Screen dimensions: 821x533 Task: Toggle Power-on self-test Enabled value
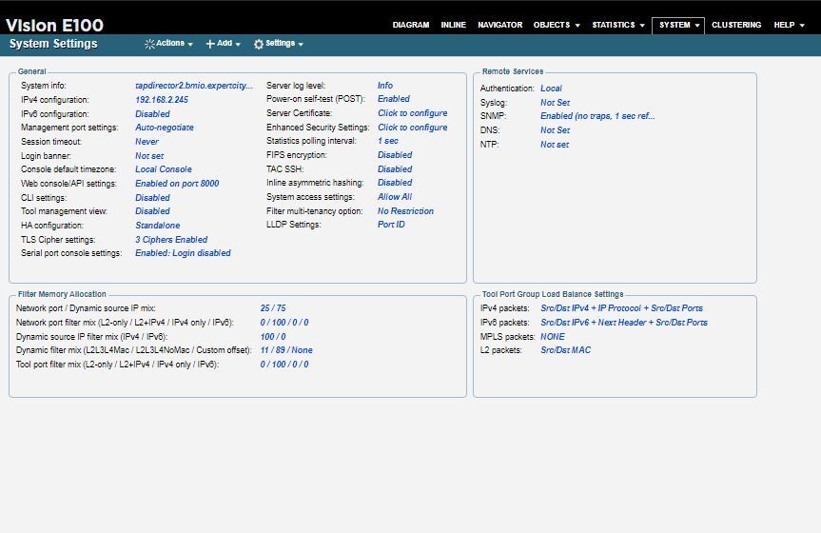[394, 99]
